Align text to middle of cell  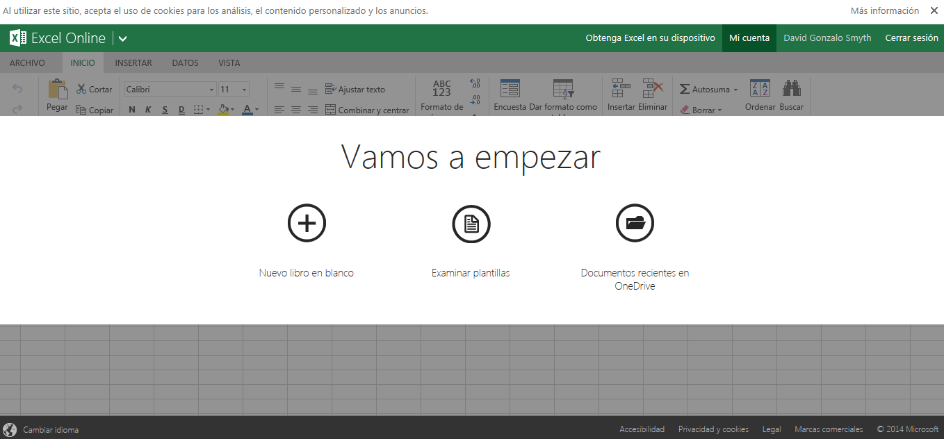(x=296, y=89)
